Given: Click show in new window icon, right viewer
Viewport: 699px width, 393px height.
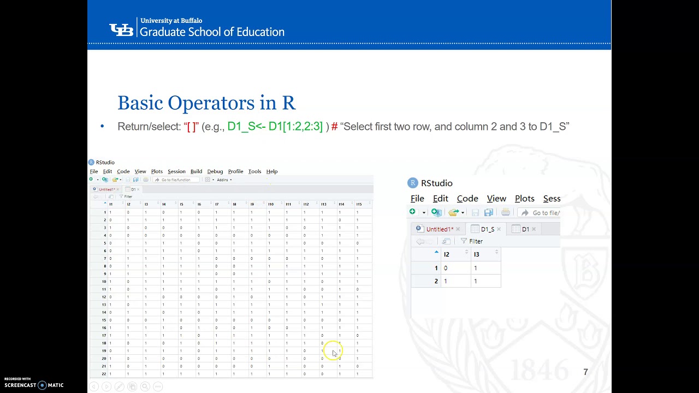Looking at the screenshot, I should pos(446,241).
